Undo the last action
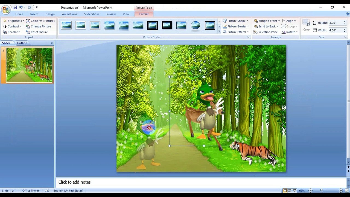The image size is (350, 197). pyautogui.click(x=21, y=7)
